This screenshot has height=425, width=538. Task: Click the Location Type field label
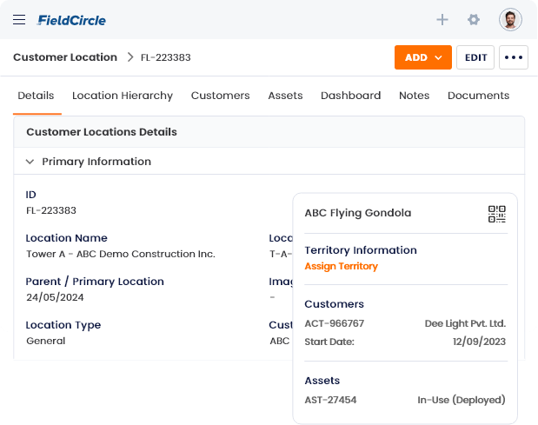(x=63, y=325)
